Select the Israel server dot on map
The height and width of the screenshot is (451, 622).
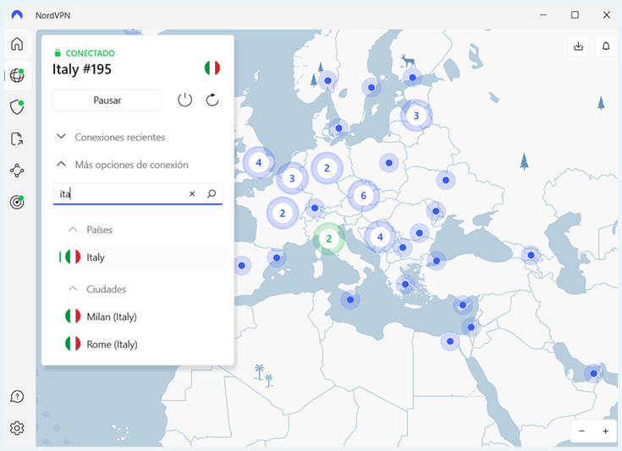[x=471, y=327]
